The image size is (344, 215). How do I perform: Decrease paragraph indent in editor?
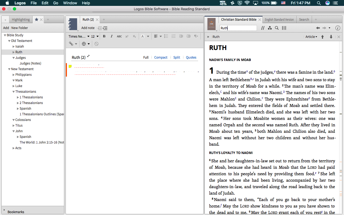181,36
